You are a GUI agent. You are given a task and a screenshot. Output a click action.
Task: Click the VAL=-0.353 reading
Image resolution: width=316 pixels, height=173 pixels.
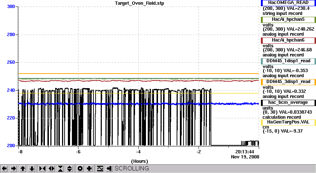point(296,71)
